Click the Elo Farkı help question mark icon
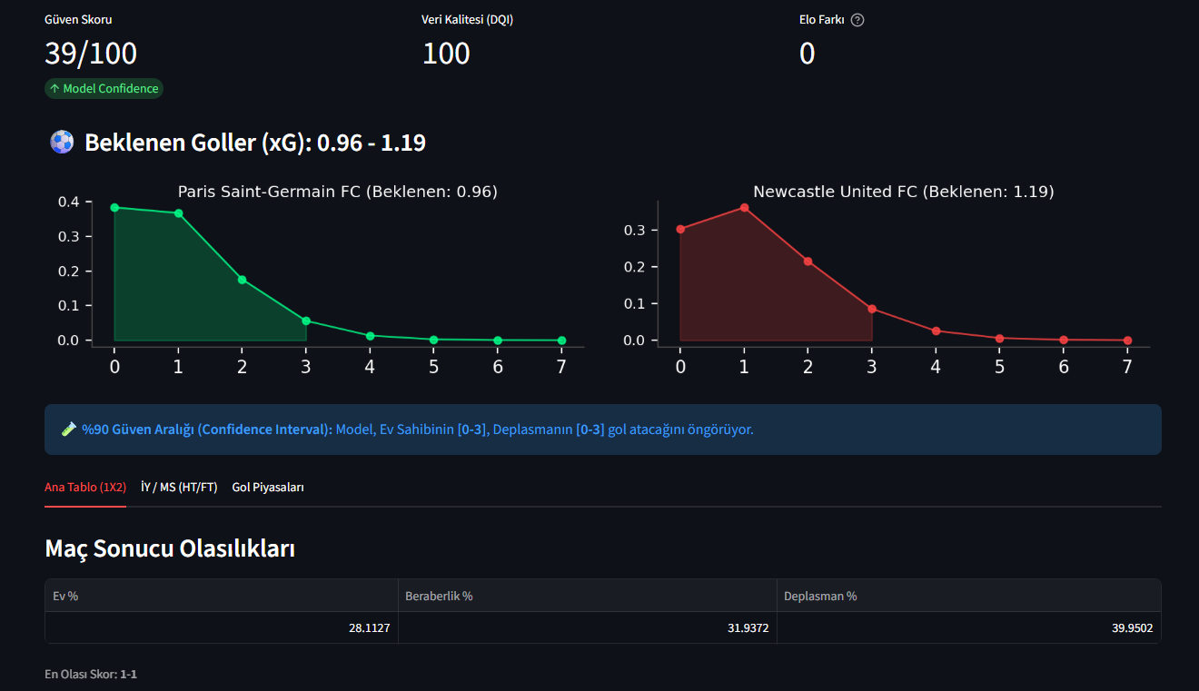Viewport: 1199px width, 691px height. (x=857, y=19)
